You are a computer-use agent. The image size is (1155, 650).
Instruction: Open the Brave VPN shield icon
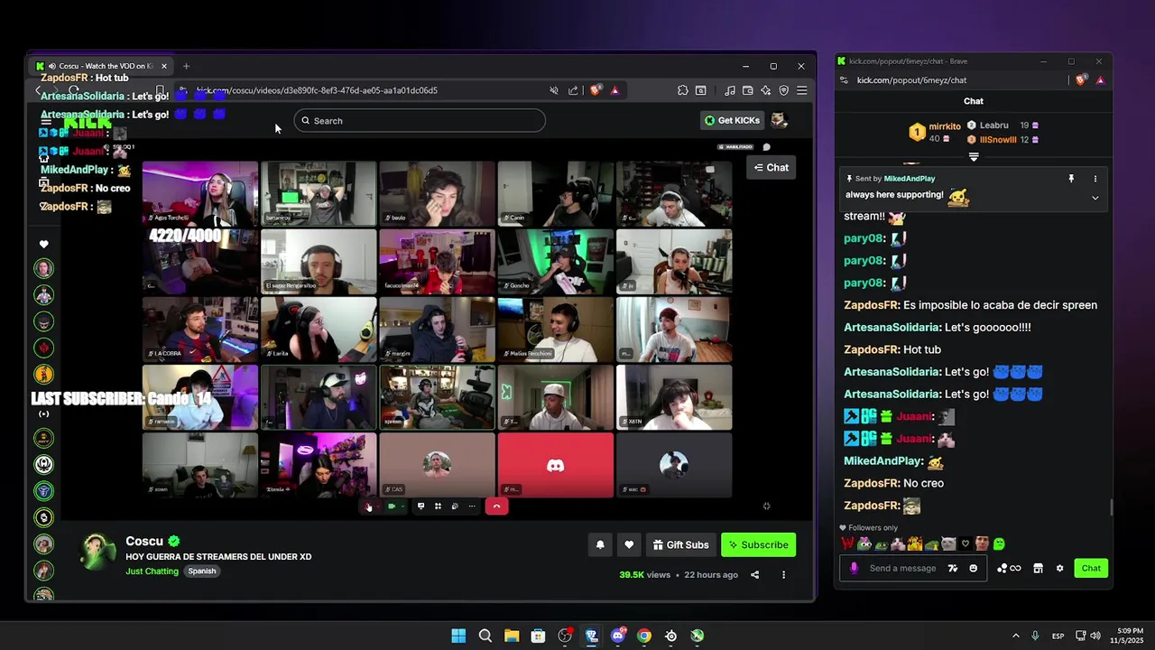(783, 90)
